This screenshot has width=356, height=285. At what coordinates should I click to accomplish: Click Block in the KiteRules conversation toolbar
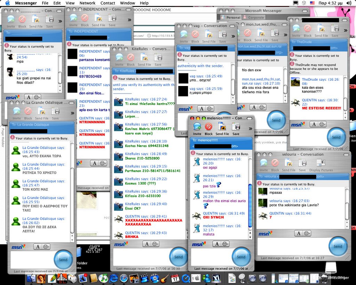pos(131,60)
